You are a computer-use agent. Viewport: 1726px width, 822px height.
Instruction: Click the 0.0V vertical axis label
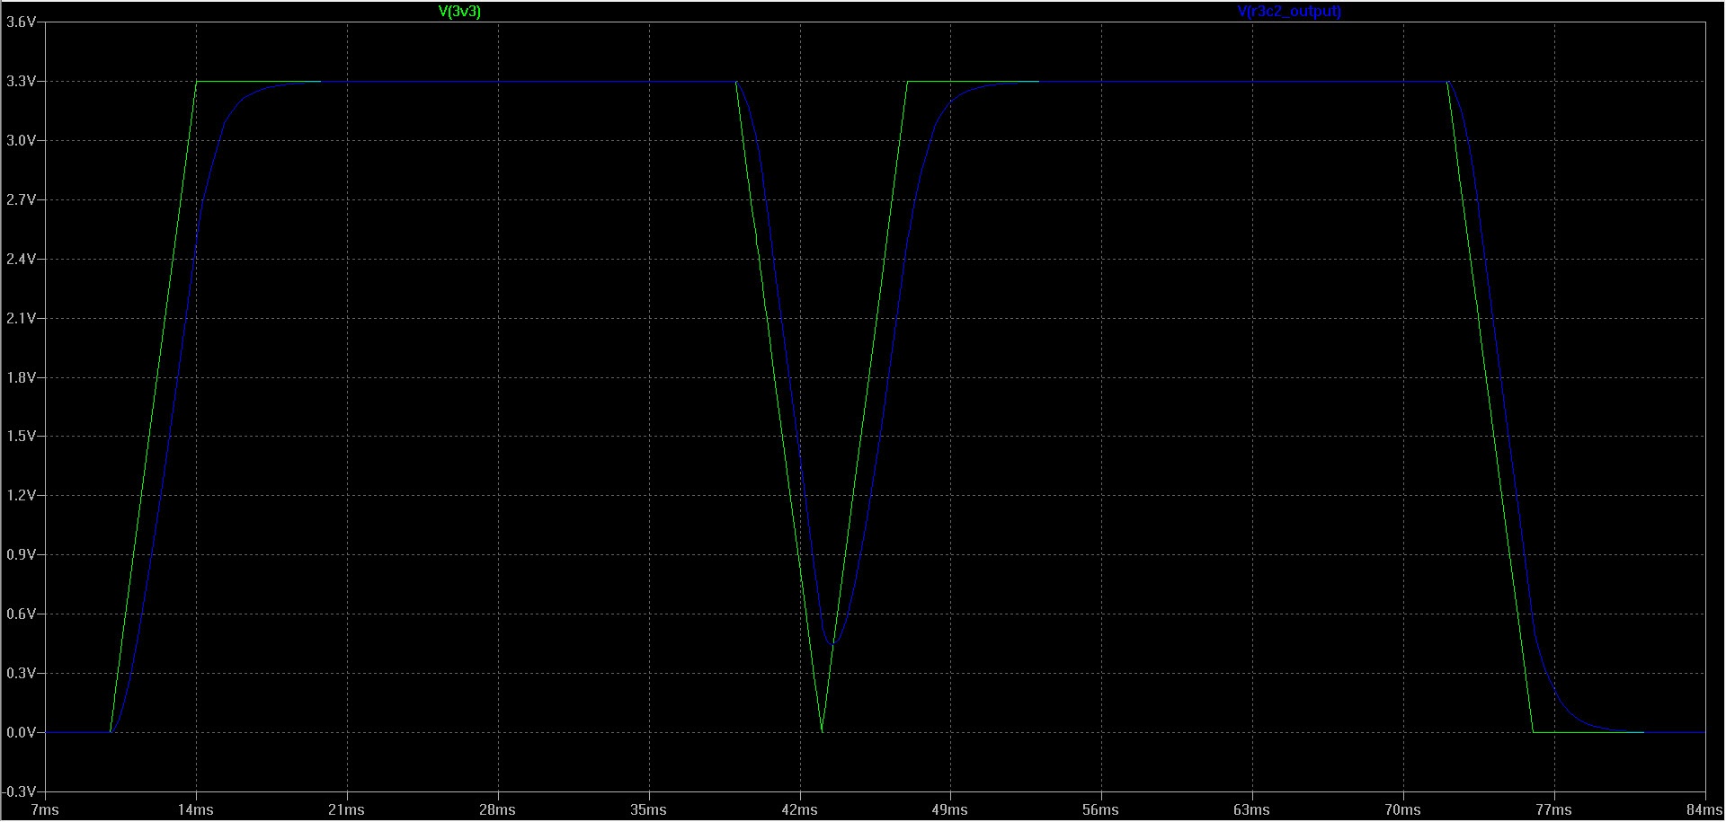coord(21,733)
